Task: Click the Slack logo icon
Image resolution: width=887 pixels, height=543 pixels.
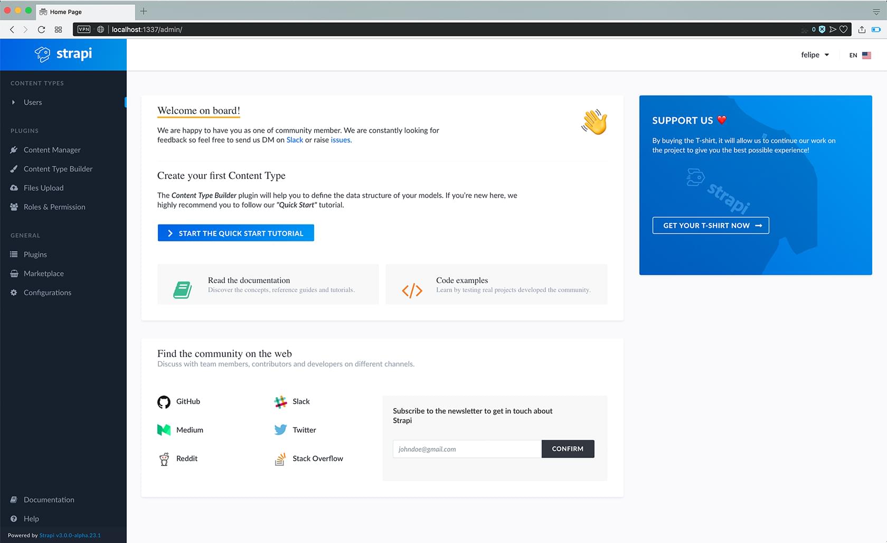Action: [x=280, y=402]
